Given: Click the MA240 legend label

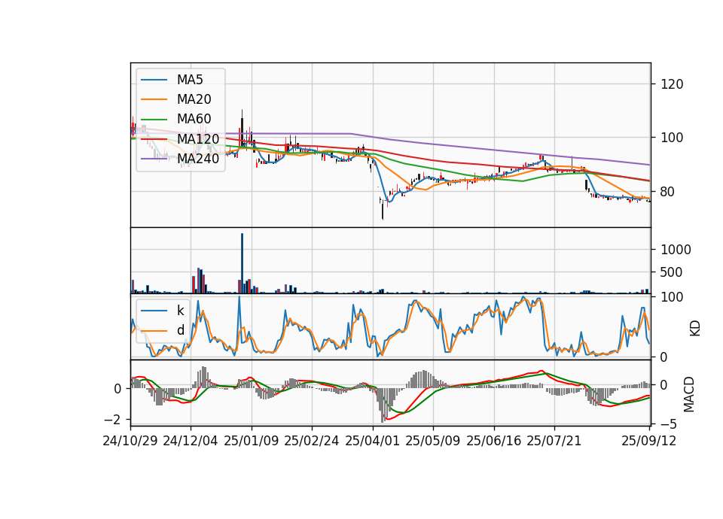Looking at the screenshot, I should (198, 159).
